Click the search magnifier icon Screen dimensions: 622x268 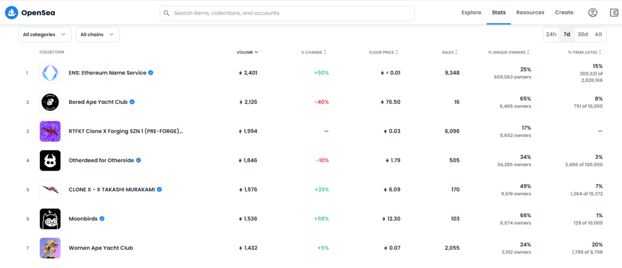click(x=166, y=13)
